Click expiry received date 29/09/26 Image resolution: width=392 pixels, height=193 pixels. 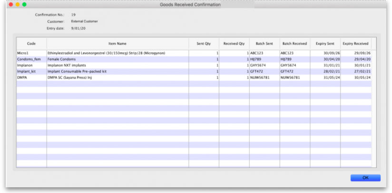pos(362,53)
